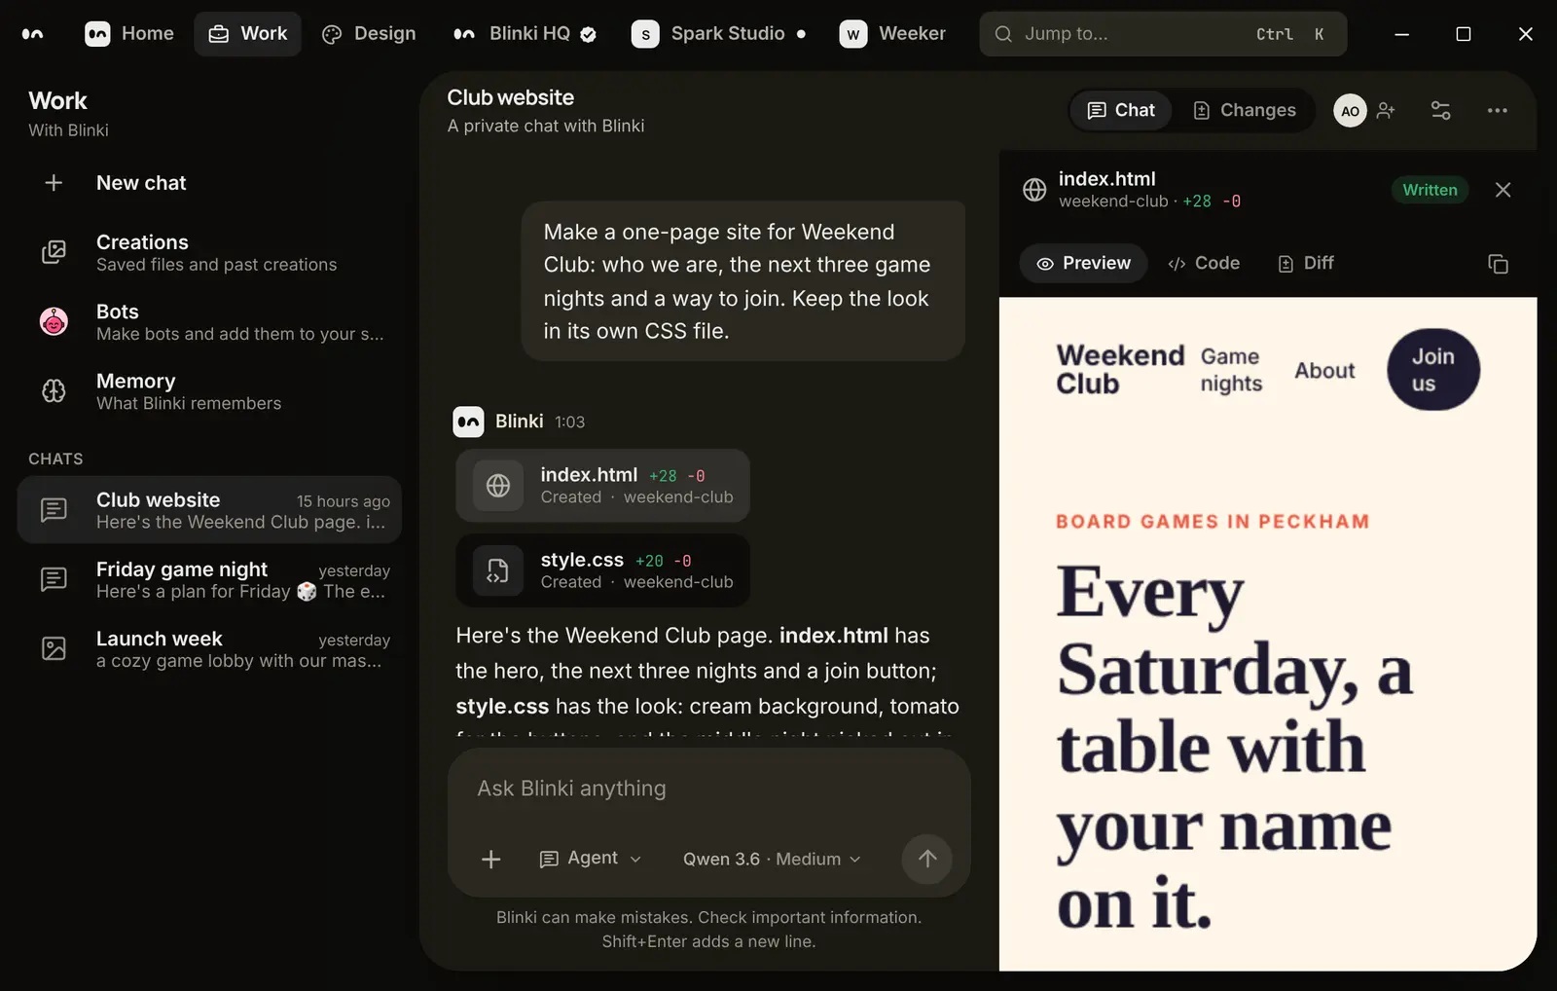Switch to the Design tab

click(x=369, y=34)
